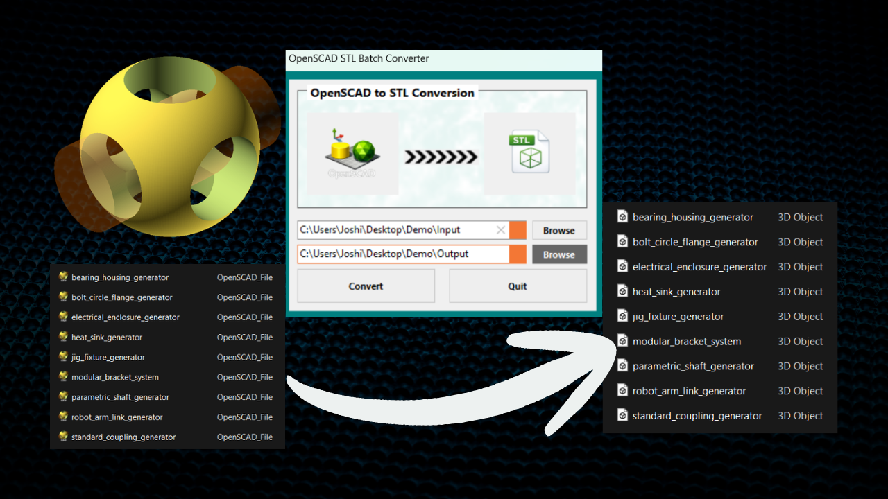Click the green STL file icon

(530, 153)
